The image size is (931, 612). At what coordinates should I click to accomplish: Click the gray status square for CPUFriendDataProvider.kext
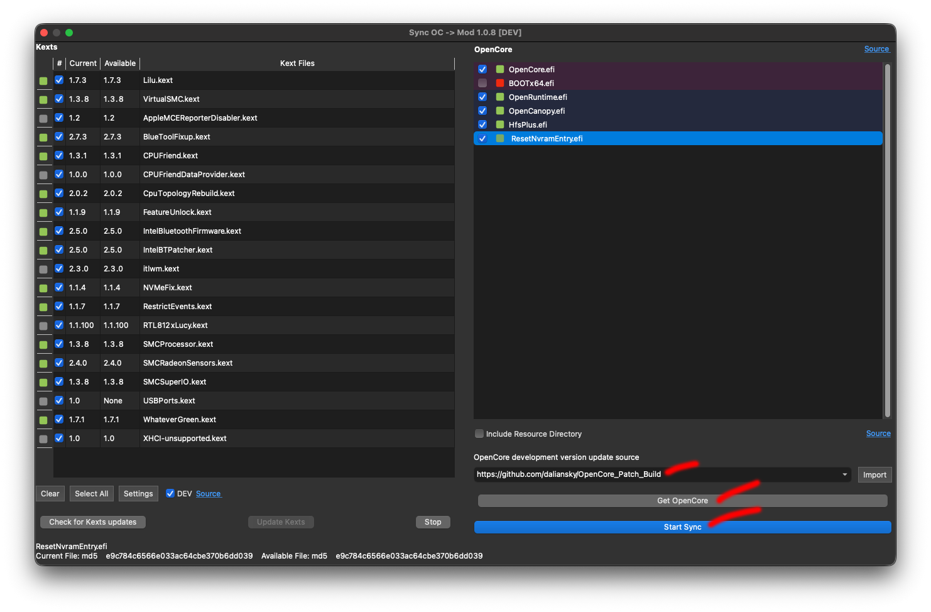pos(43,175)
